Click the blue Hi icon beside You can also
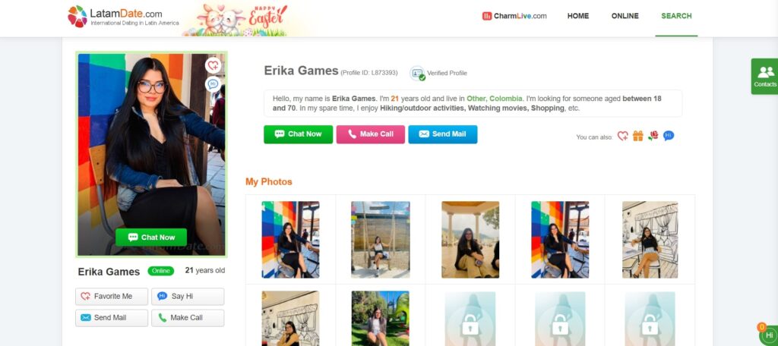The image size is (778, 346). point(669,136)
